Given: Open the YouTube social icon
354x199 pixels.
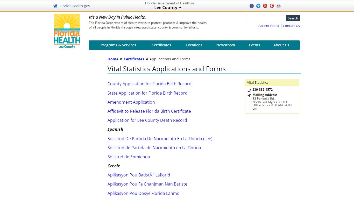Looking at the screenshot, I should (265, 6).
